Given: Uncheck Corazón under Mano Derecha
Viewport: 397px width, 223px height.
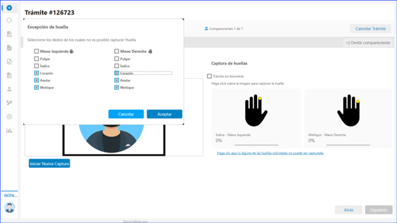Looking at the screenshot, I should coord(117,73).
